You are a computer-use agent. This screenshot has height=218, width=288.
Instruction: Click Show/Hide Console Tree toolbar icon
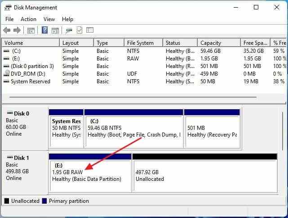(x=31, y=30)
